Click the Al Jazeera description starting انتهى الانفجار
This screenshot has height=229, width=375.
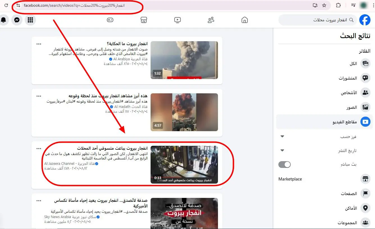point(96,156)
